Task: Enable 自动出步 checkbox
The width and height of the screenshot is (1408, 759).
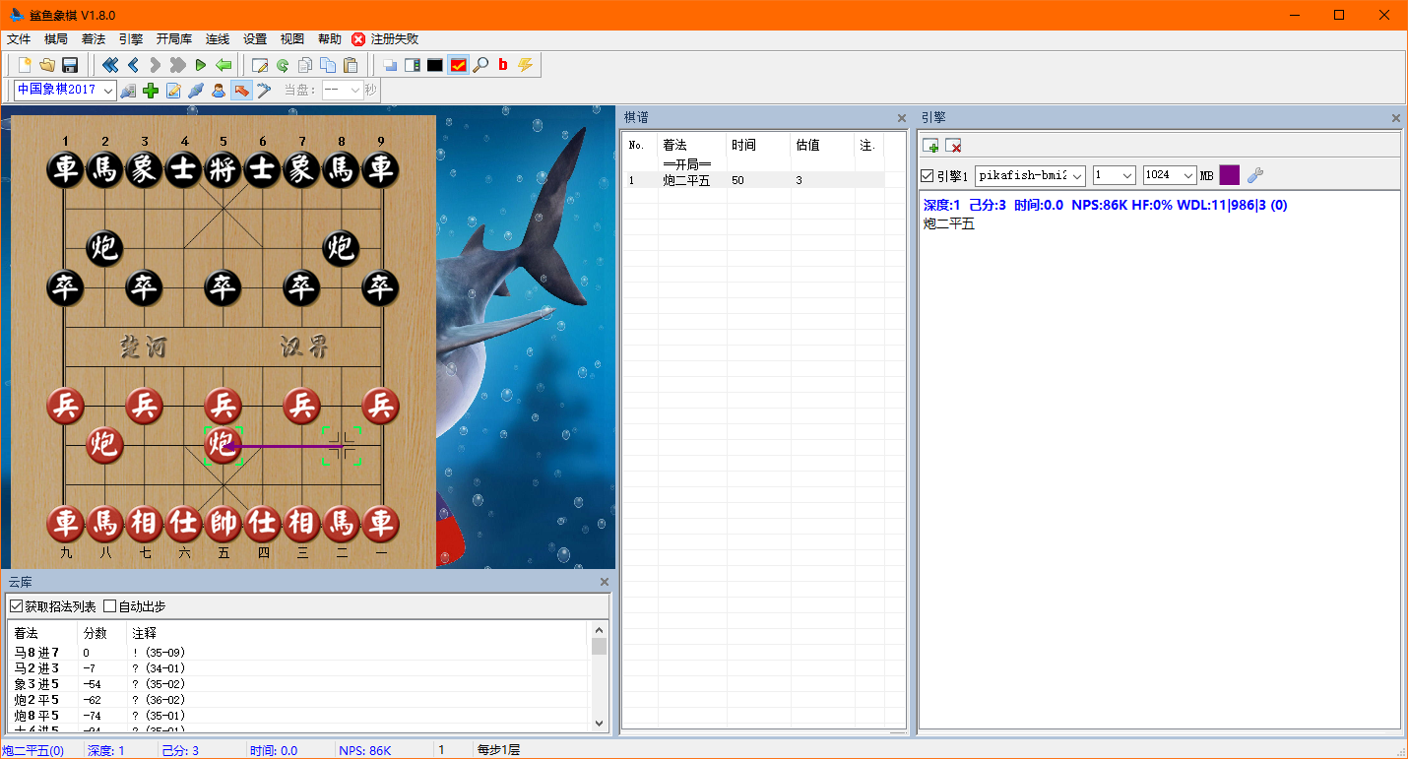Action: 110,606
